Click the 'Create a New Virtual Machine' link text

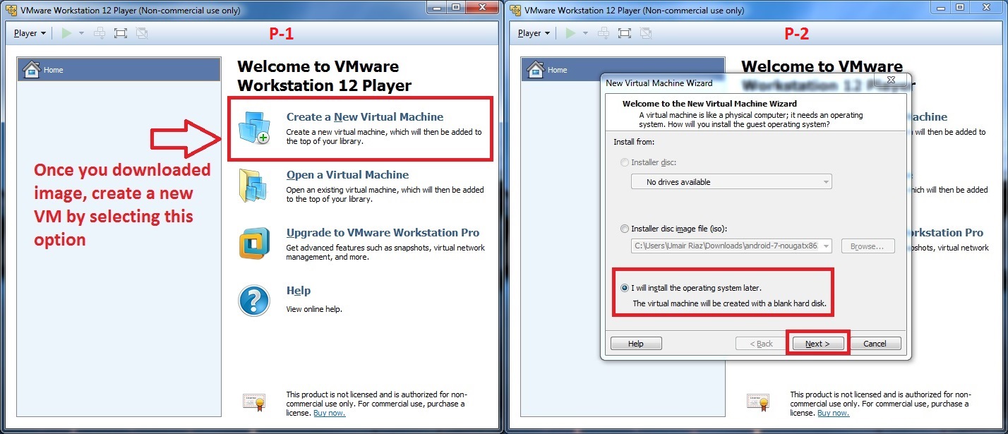pos(365,117)
